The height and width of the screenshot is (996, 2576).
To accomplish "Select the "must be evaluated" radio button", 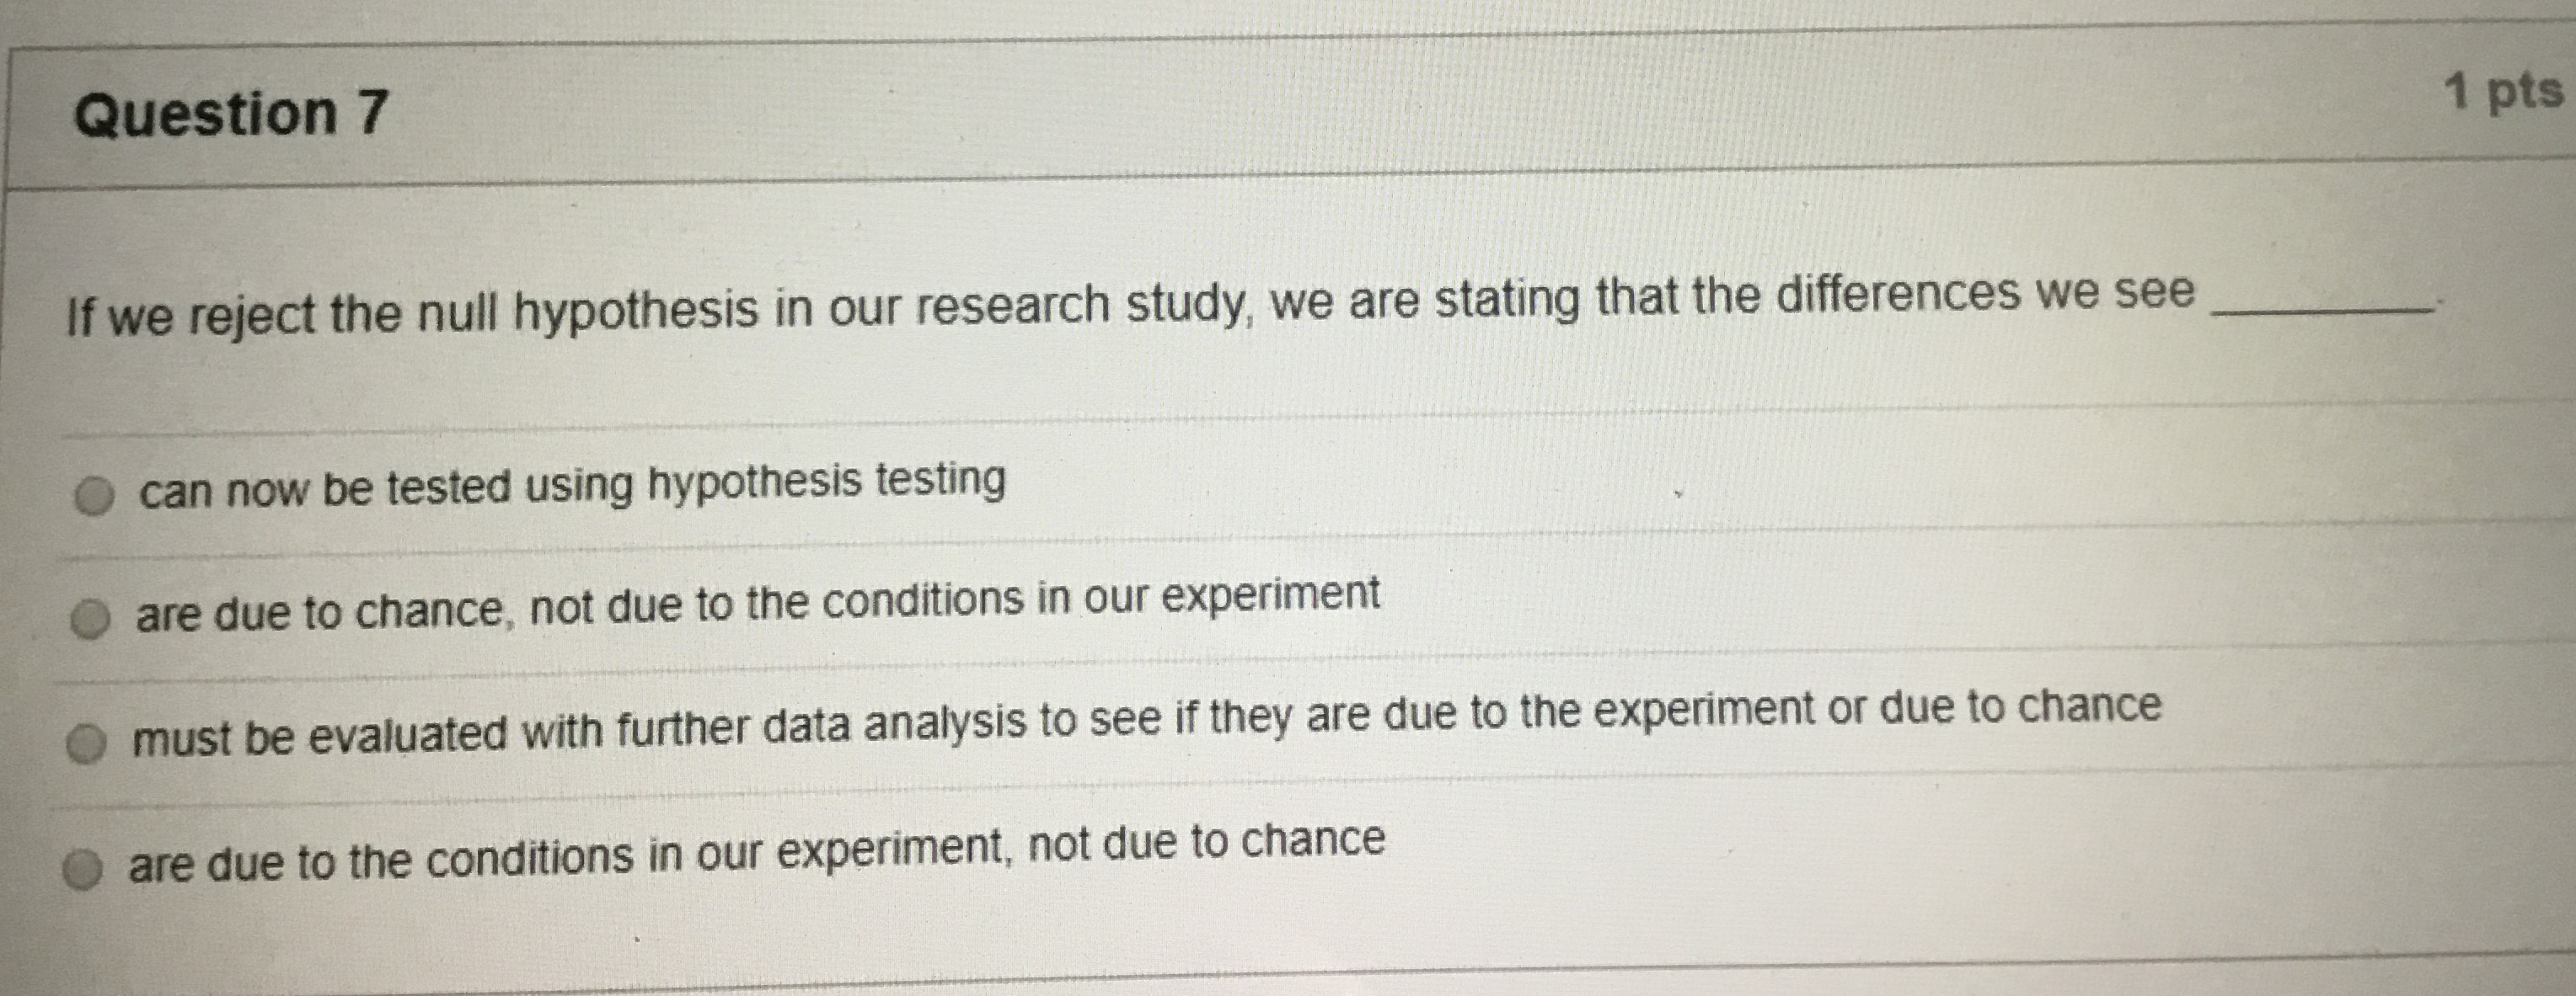I will click(x=88, y=744).
